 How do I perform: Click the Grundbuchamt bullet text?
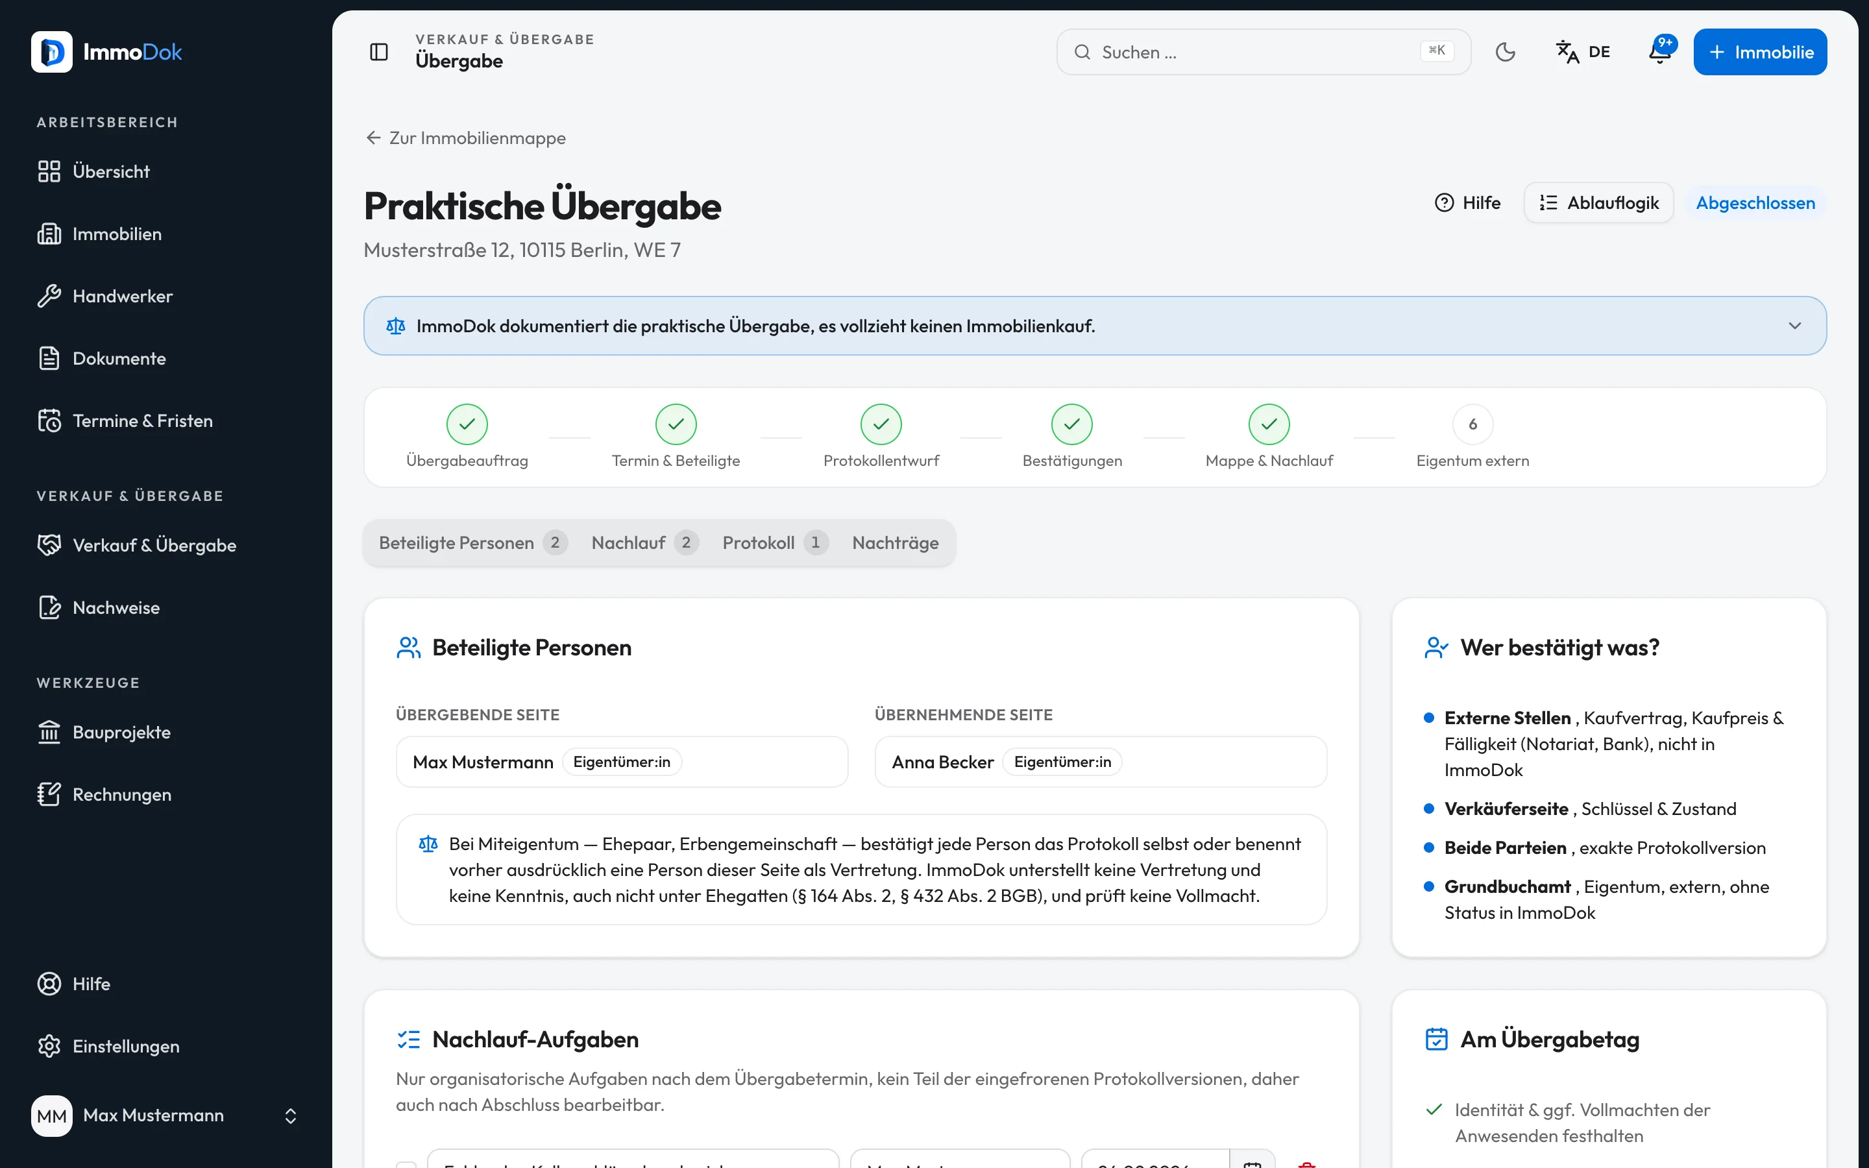1606,899
